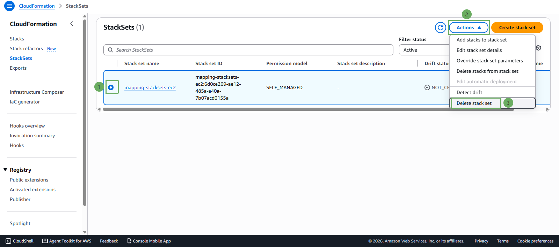Open table preferences gear icon
Image resolution: width=559 pixels, height=247 pixels.
(x=538, y=48)
